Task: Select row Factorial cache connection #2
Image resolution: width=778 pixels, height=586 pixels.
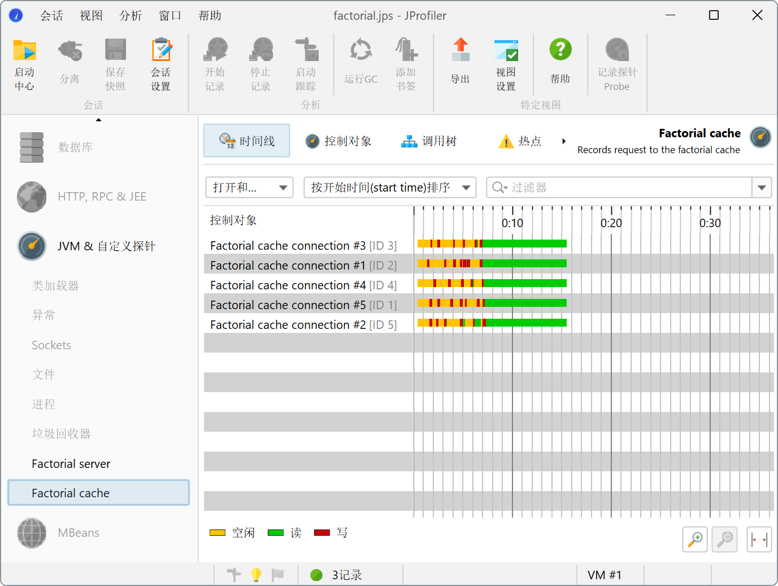Action: point(489,324)
